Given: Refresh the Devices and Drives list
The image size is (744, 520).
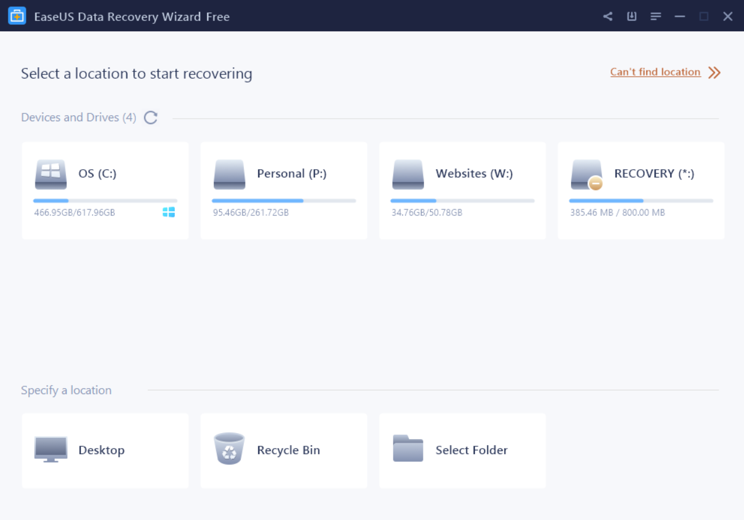Looking at the screenshot, I should tap(151, 118).
